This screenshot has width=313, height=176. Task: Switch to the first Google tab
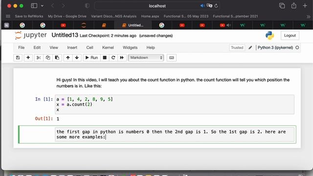tap(22, 25)
